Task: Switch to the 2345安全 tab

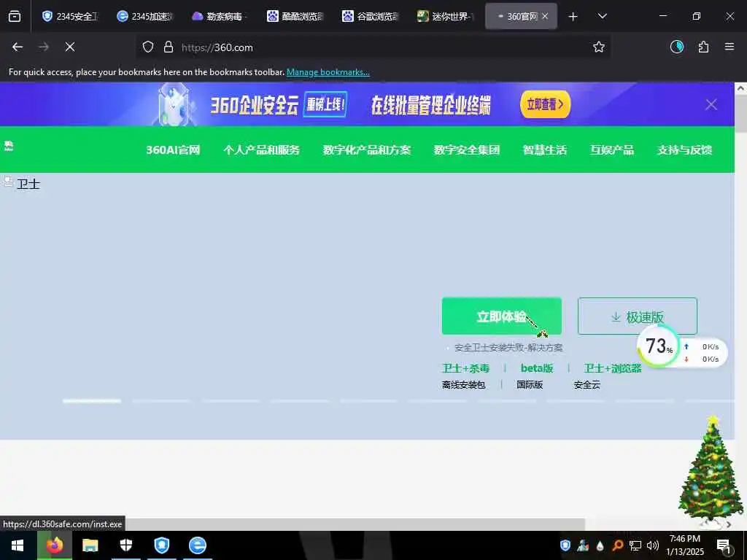Action: tap(70, 16)
